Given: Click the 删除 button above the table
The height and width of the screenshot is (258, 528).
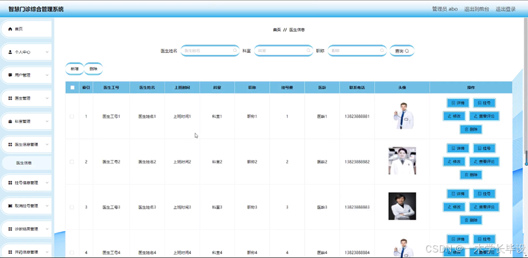Looking at the screenshot, I should click(93, 69).
